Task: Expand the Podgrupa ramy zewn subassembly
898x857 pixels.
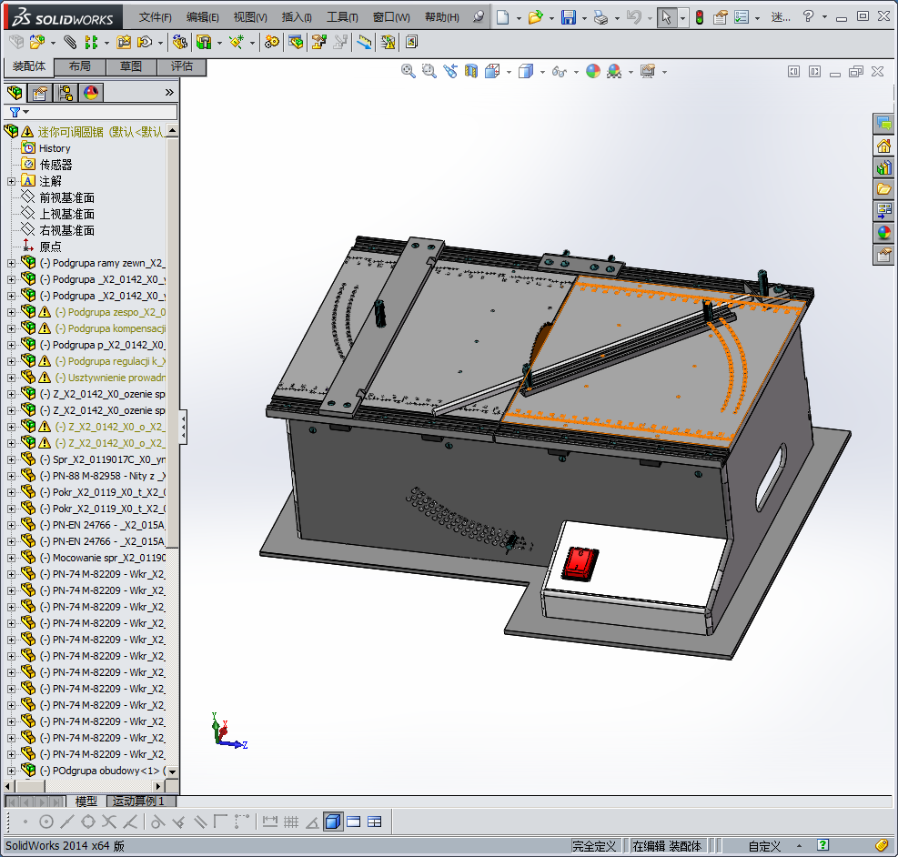Action: coord(11,263)
